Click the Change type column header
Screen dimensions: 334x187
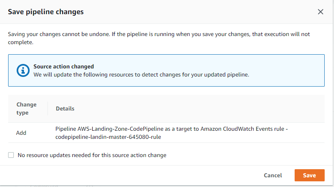point(26,108)
